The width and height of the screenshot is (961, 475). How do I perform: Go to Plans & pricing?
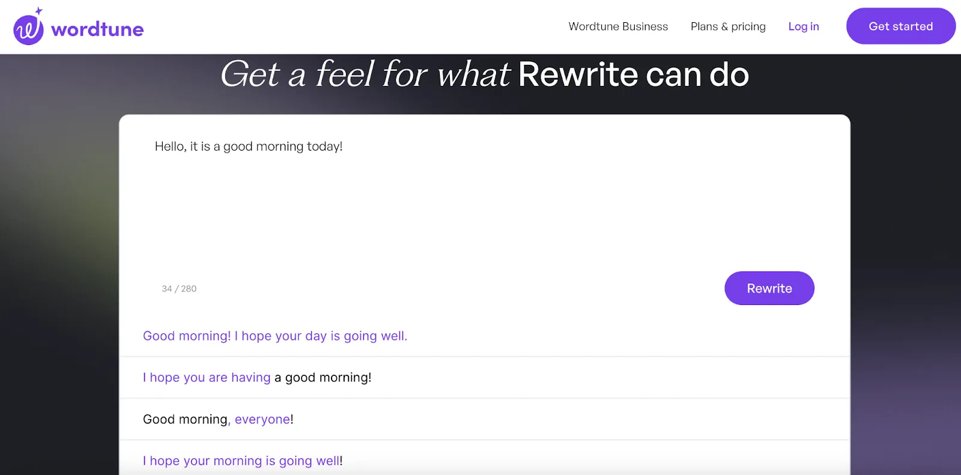[x=728, y=26]
